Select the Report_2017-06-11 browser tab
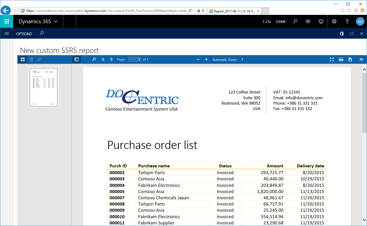The image size is (367, 226). click(234, 11)
